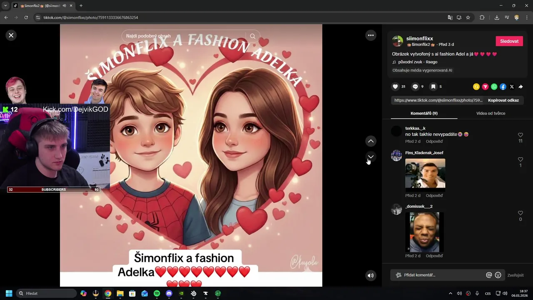The height and width of the screenshot is (300, 533).
Task: Open the three-dot more options menu on photo
Action: point(371,35)
